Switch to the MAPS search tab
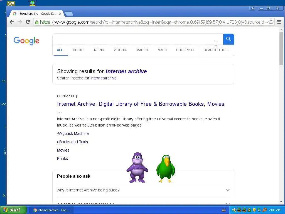 (162, 50)
